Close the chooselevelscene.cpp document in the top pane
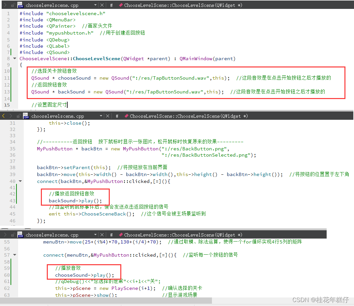The image size is (354, 306). click(102, 5)
